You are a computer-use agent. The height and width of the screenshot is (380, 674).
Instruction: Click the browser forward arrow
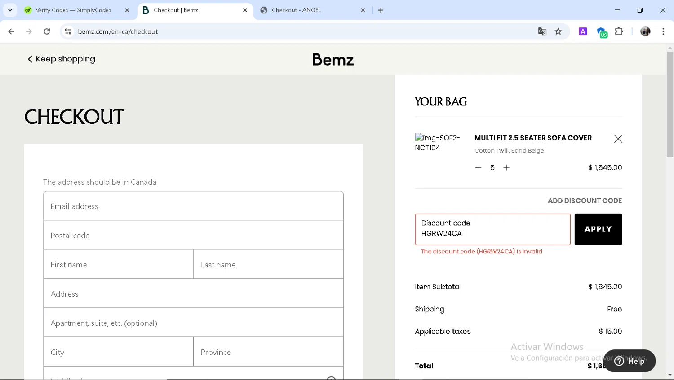pos(29,31)
